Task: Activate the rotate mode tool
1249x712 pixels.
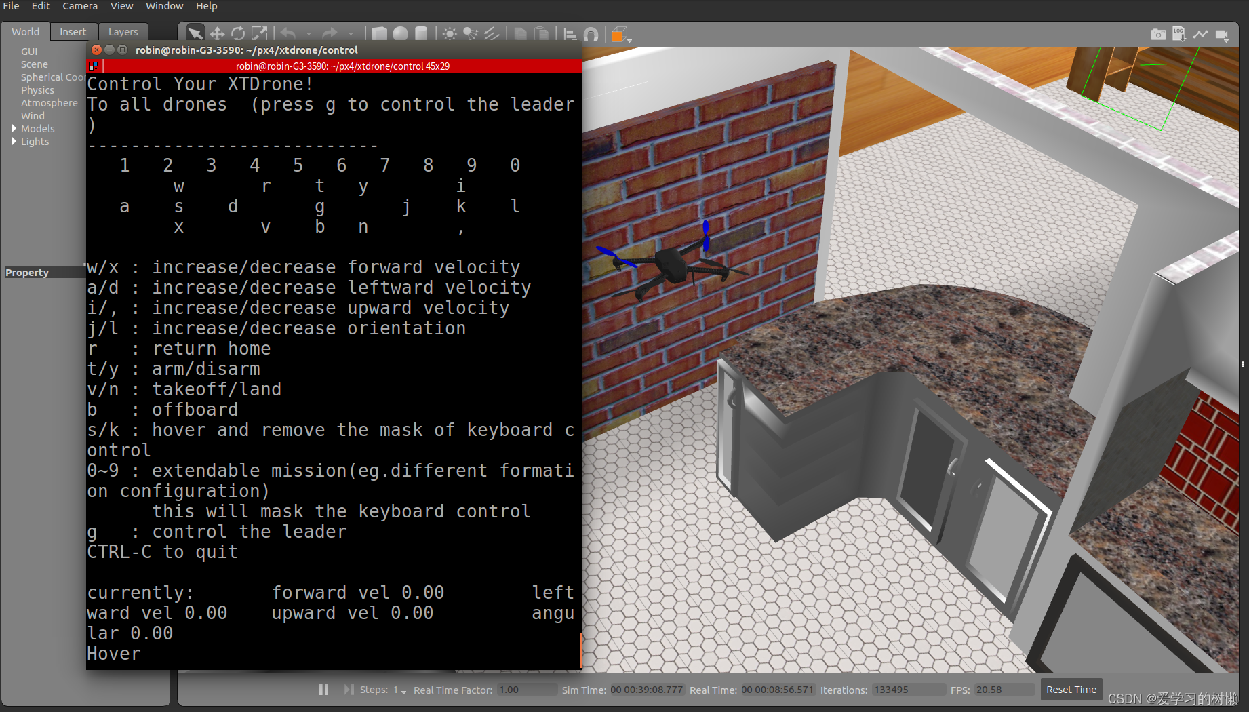Action: [238, 33]
